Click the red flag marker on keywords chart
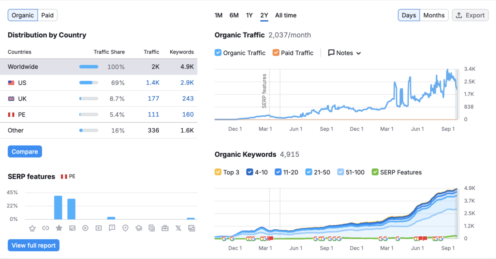Image resolution: width=496 pixels, height=259 pixels. coord(270,238)
